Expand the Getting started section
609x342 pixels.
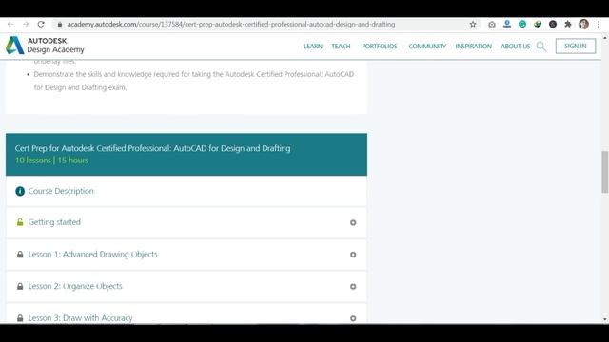(x=353, y=222)
